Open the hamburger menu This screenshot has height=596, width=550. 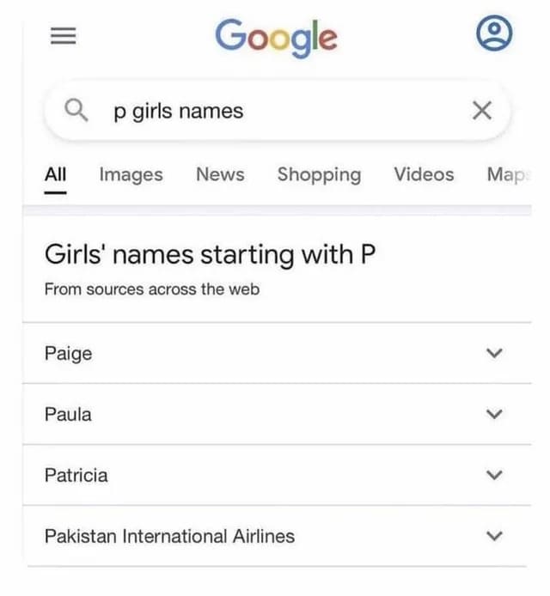coord(63,36)
